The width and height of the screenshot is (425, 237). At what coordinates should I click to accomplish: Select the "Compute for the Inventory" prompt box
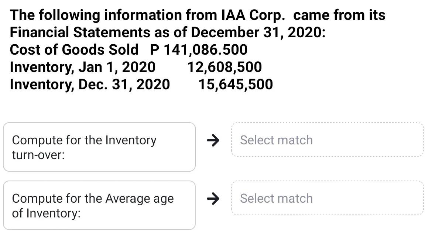point(99,147)
